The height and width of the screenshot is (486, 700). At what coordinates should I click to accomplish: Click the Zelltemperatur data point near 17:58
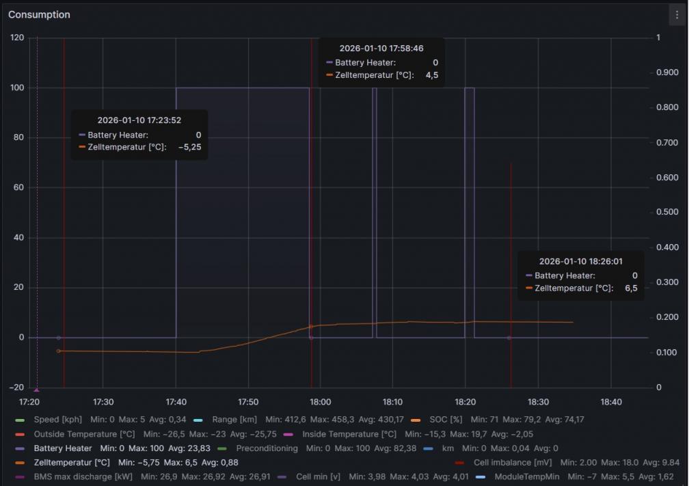click(x=311, y=327)
